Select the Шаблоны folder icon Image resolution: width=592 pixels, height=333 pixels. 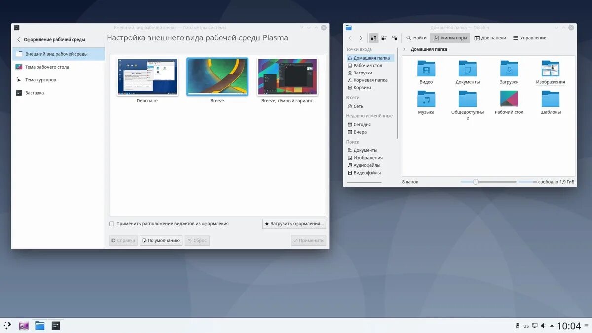coord(551,99)
